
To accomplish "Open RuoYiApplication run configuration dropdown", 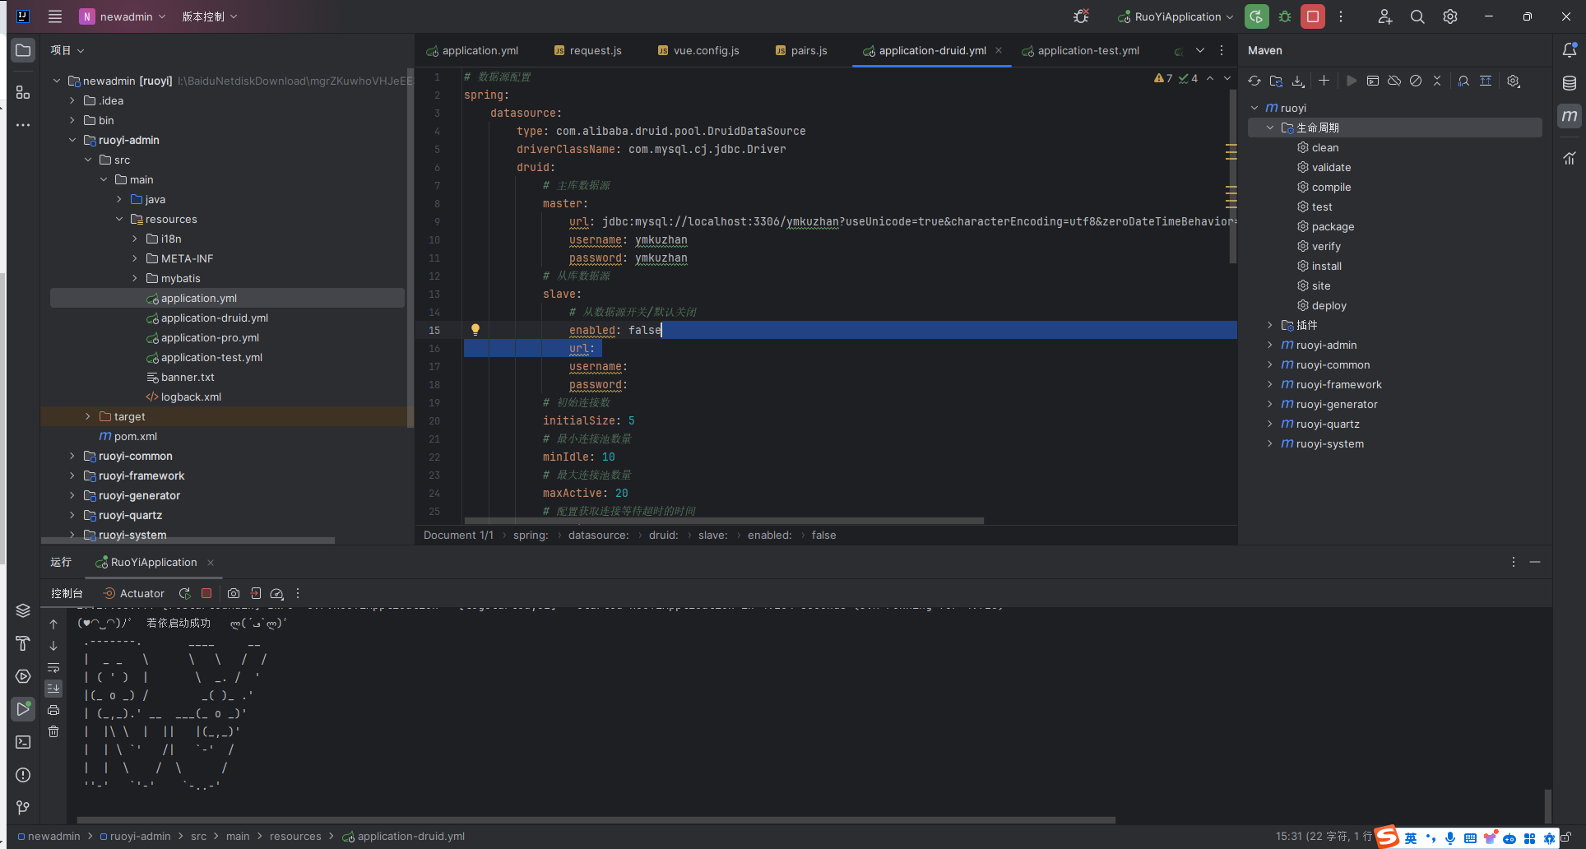I will tap(1177, 16).
